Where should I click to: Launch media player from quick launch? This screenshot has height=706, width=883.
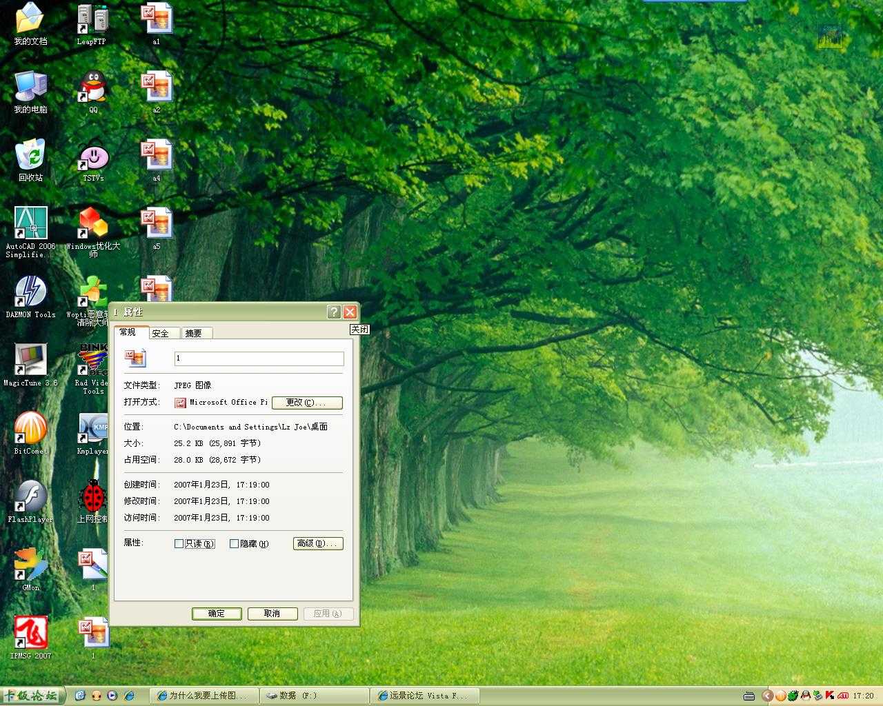[112, 696]
